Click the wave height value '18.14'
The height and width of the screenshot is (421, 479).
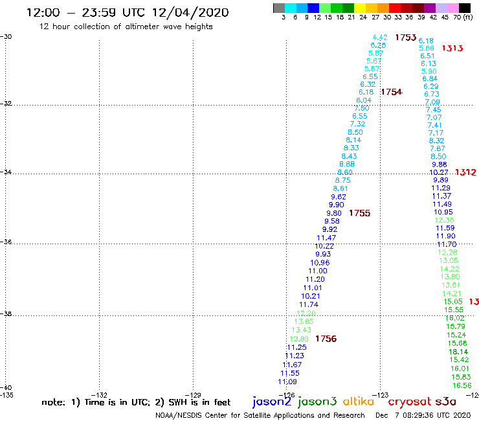[x=458, y=352]
